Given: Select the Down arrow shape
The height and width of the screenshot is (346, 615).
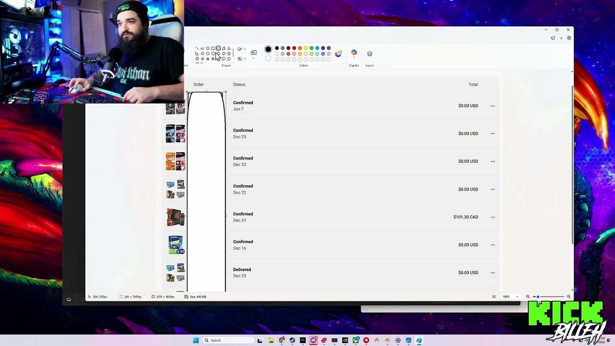Looking at the screenshot, I should [x=197, y=59].
